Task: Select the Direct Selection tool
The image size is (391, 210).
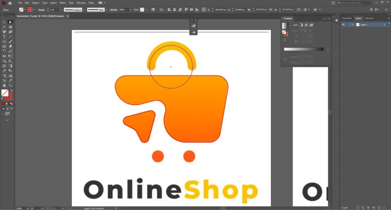Action: click(x=10, y=22)
